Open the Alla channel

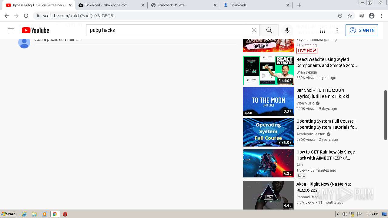click(x=299, y=165)
